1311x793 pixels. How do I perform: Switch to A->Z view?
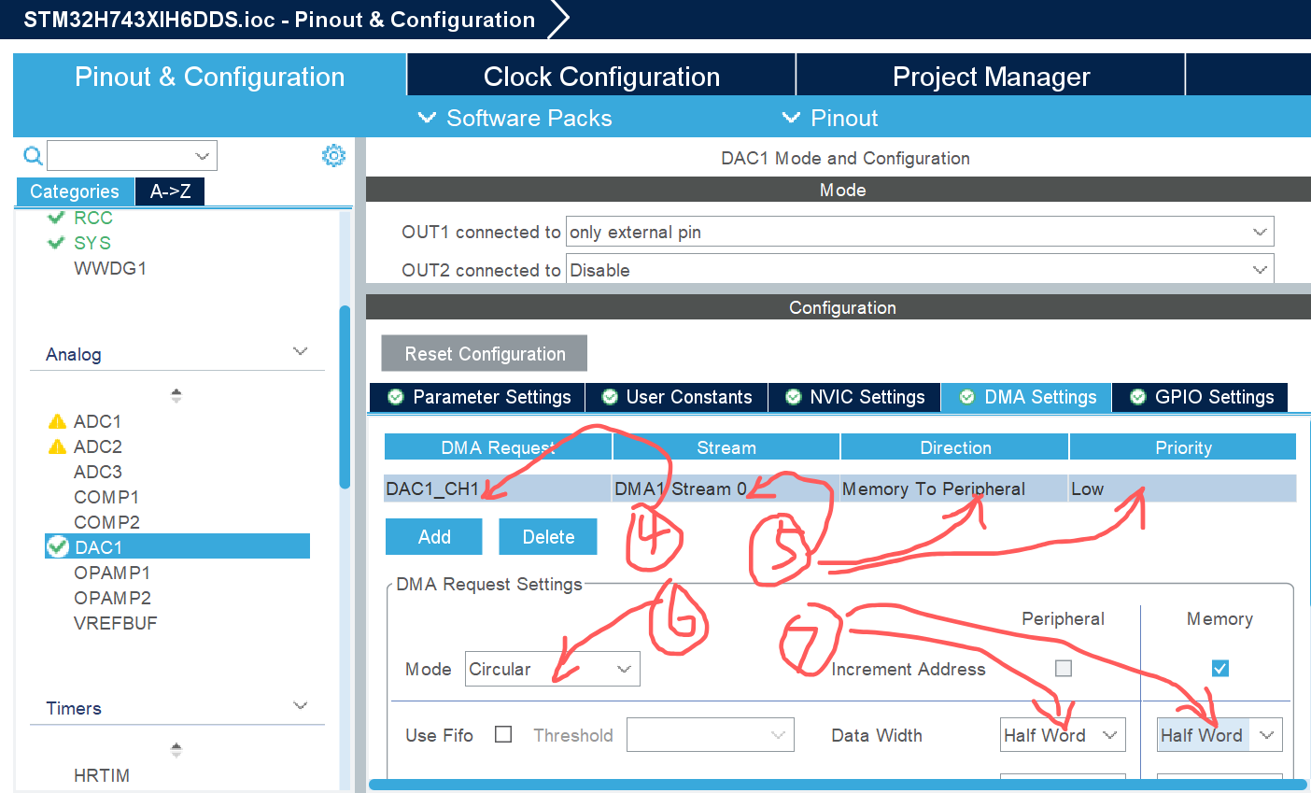170,191
